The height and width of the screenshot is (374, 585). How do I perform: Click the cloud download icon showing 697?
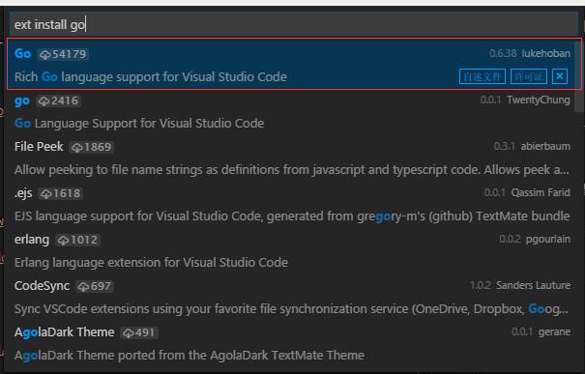(x=83, y=287)
